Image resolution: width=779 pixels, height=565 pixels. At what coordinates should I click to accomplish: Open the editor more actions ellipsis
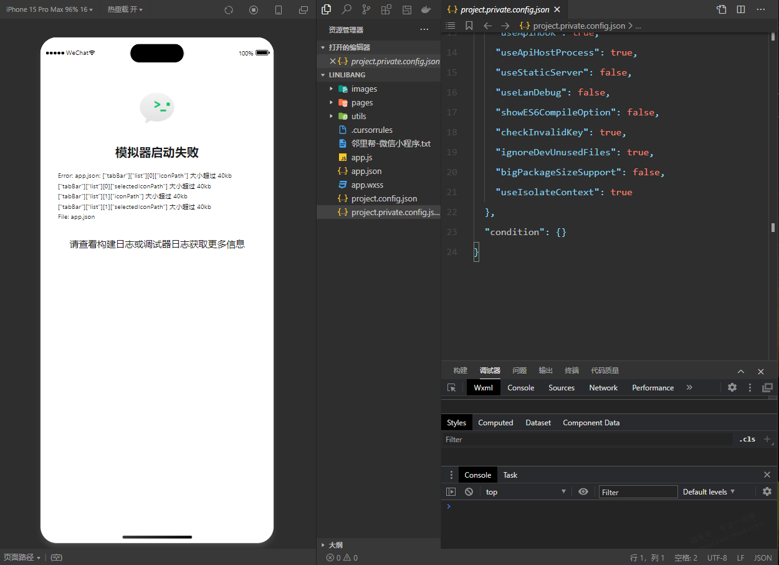760,9
